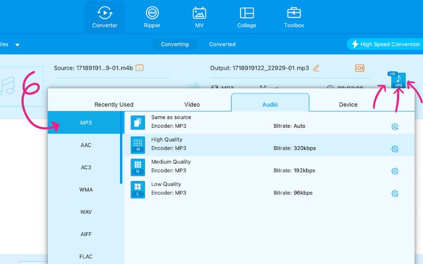
Task: Choose the Low Quality preset label
Action: pyautogui.click(x=166, y=184)
